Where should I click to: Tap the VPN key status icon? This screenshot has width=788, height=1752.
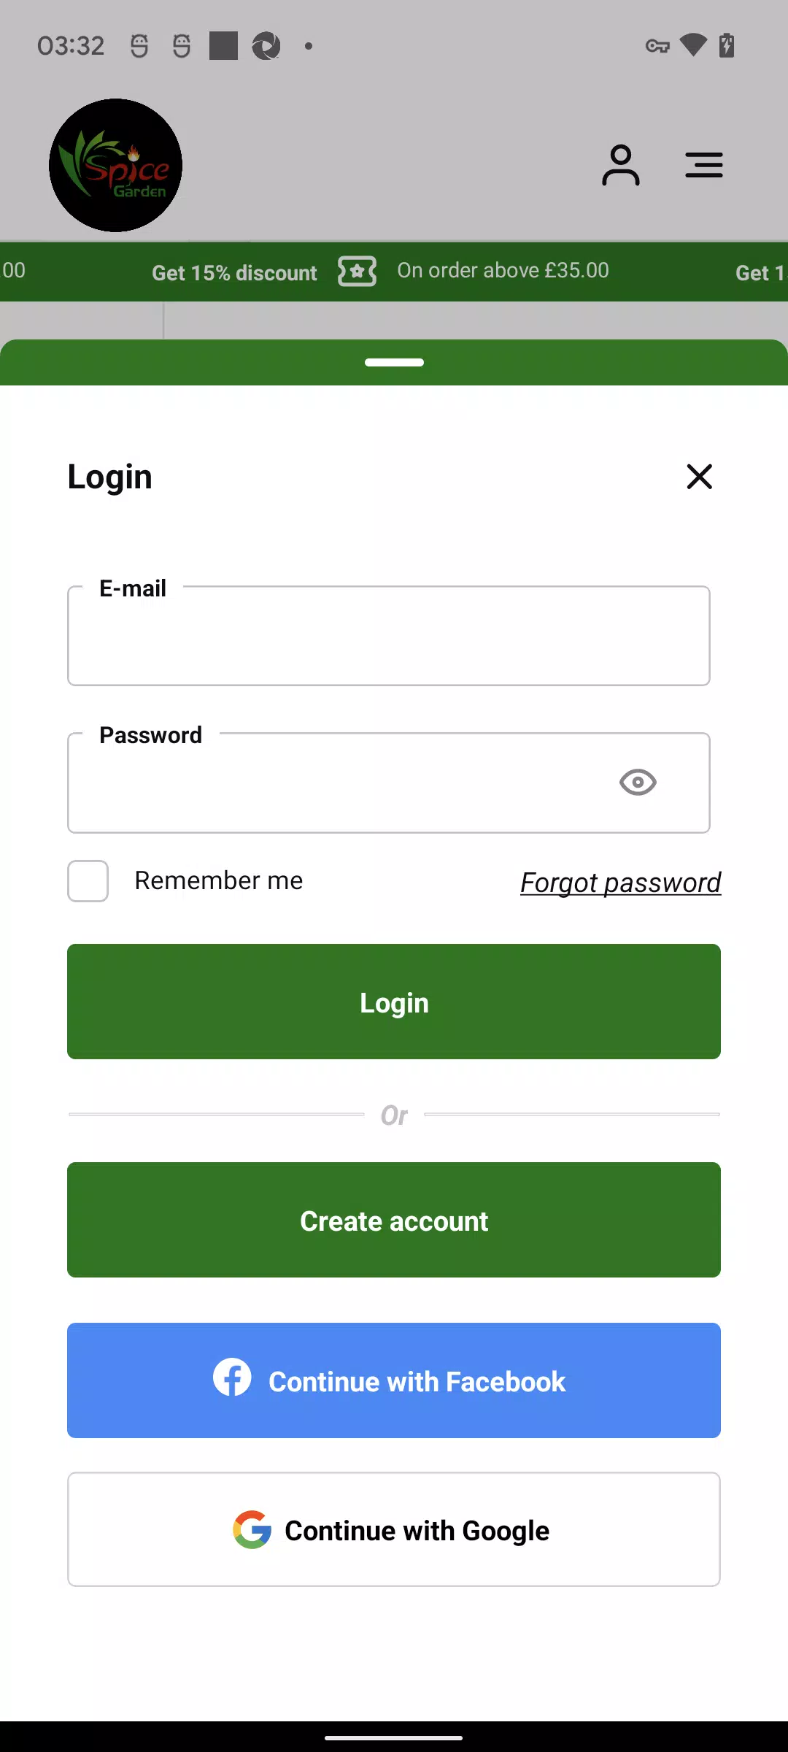(657, 46)
